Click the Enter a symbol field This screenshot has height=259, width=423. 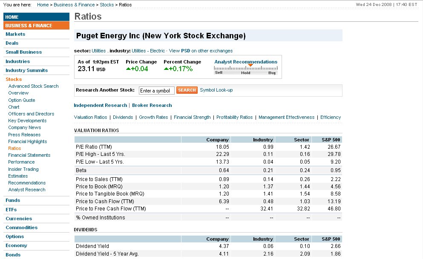[157, 90]
